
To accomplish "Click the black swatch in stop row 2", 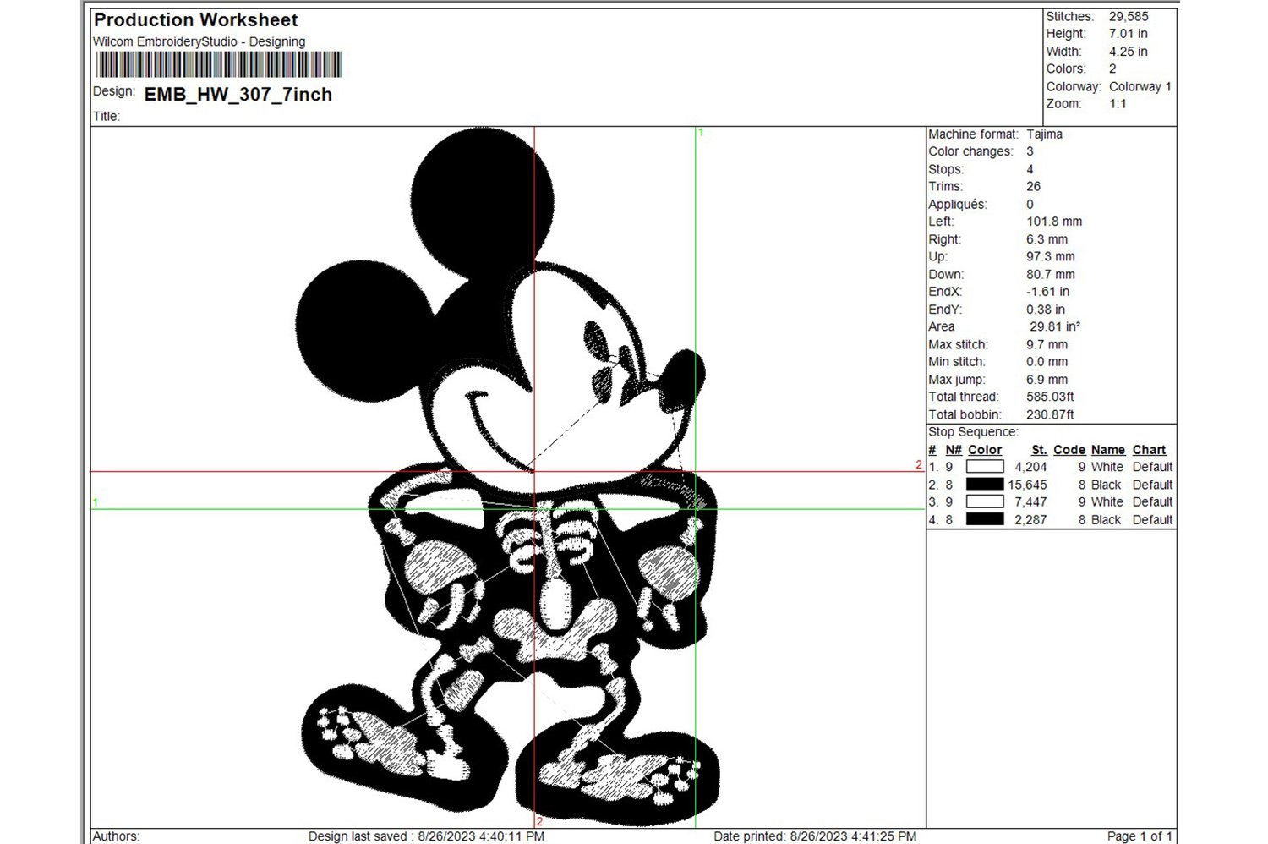I will pyautogui.click(x=985, y=485).
